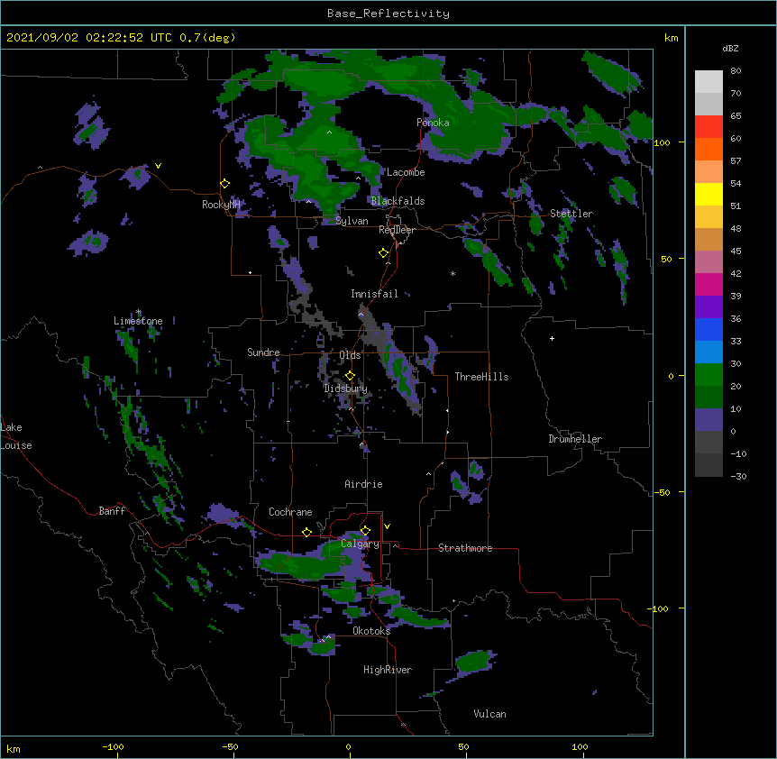Screen dimensions: 777x759
Task: Select the pink 42-45 dBZ legend swatch
Action: point(708,262)
